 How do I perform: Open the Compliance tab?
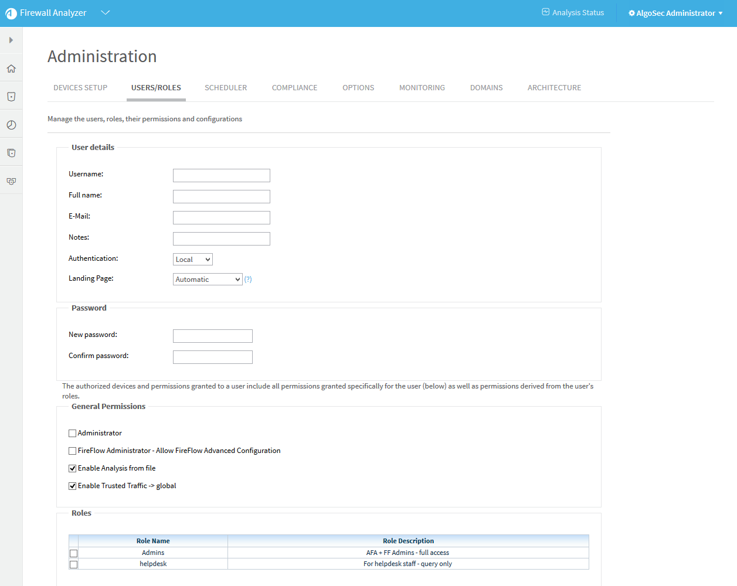294,88
